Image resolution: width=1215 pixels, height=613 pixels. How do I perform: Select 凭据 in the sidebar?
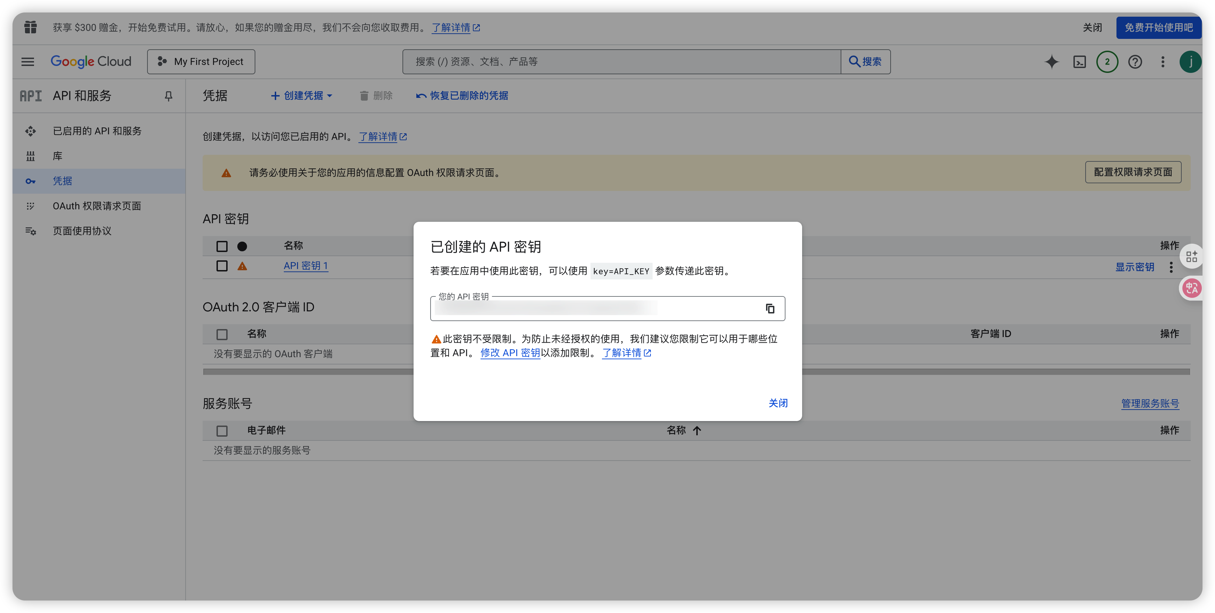[x=62, y=181]
